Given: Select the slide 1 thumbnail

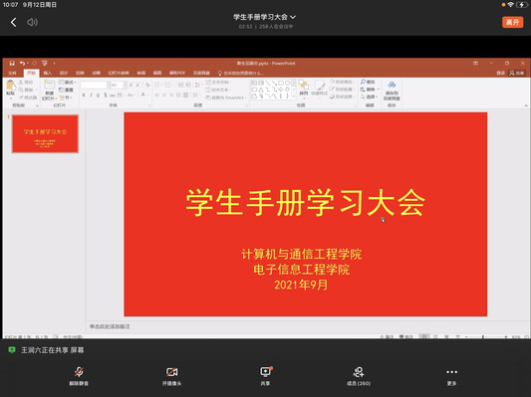Looking at the screenshot, I should pyautogui.click(x=45, y=134).
